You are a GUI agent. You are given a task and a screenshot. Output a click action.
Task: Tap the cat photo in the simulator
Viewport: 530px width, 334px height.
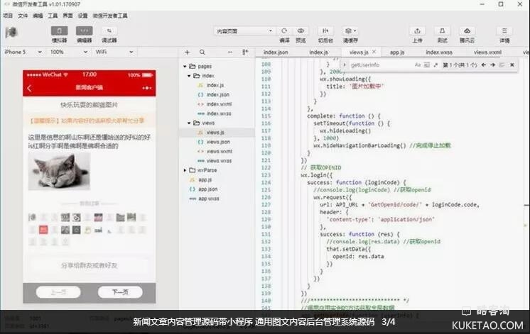(x=59, y=171)
